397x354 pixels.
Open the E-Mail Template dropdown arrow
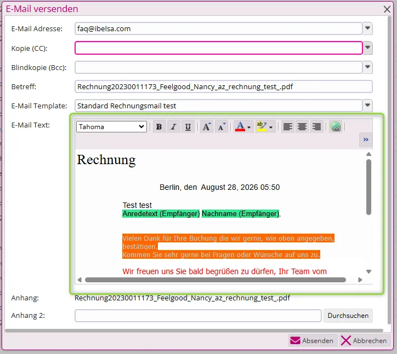367,106
